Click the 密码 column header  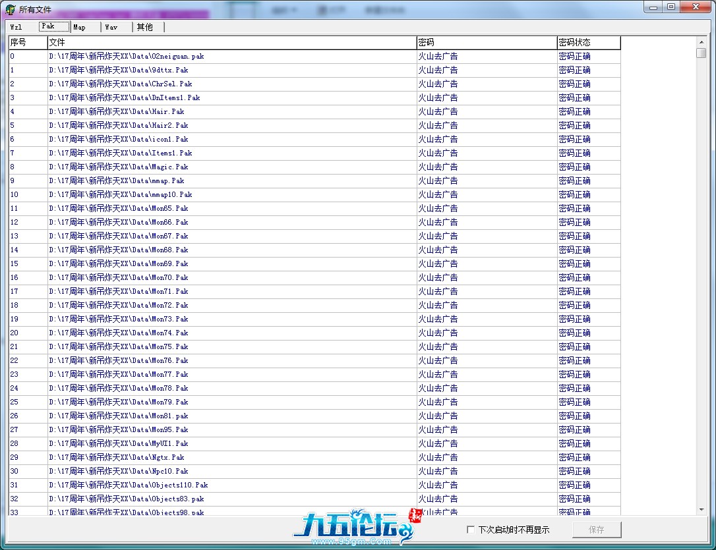tap(487, 42)
